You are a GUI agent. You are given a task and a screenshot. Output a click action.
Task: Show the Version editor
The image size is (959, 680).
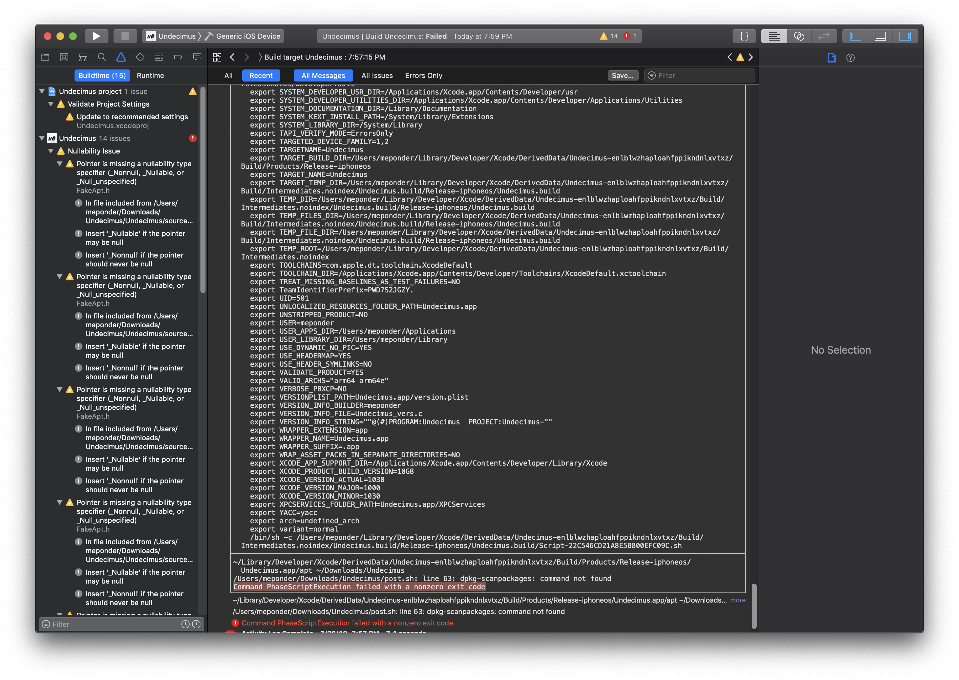(x=823, y=36)
